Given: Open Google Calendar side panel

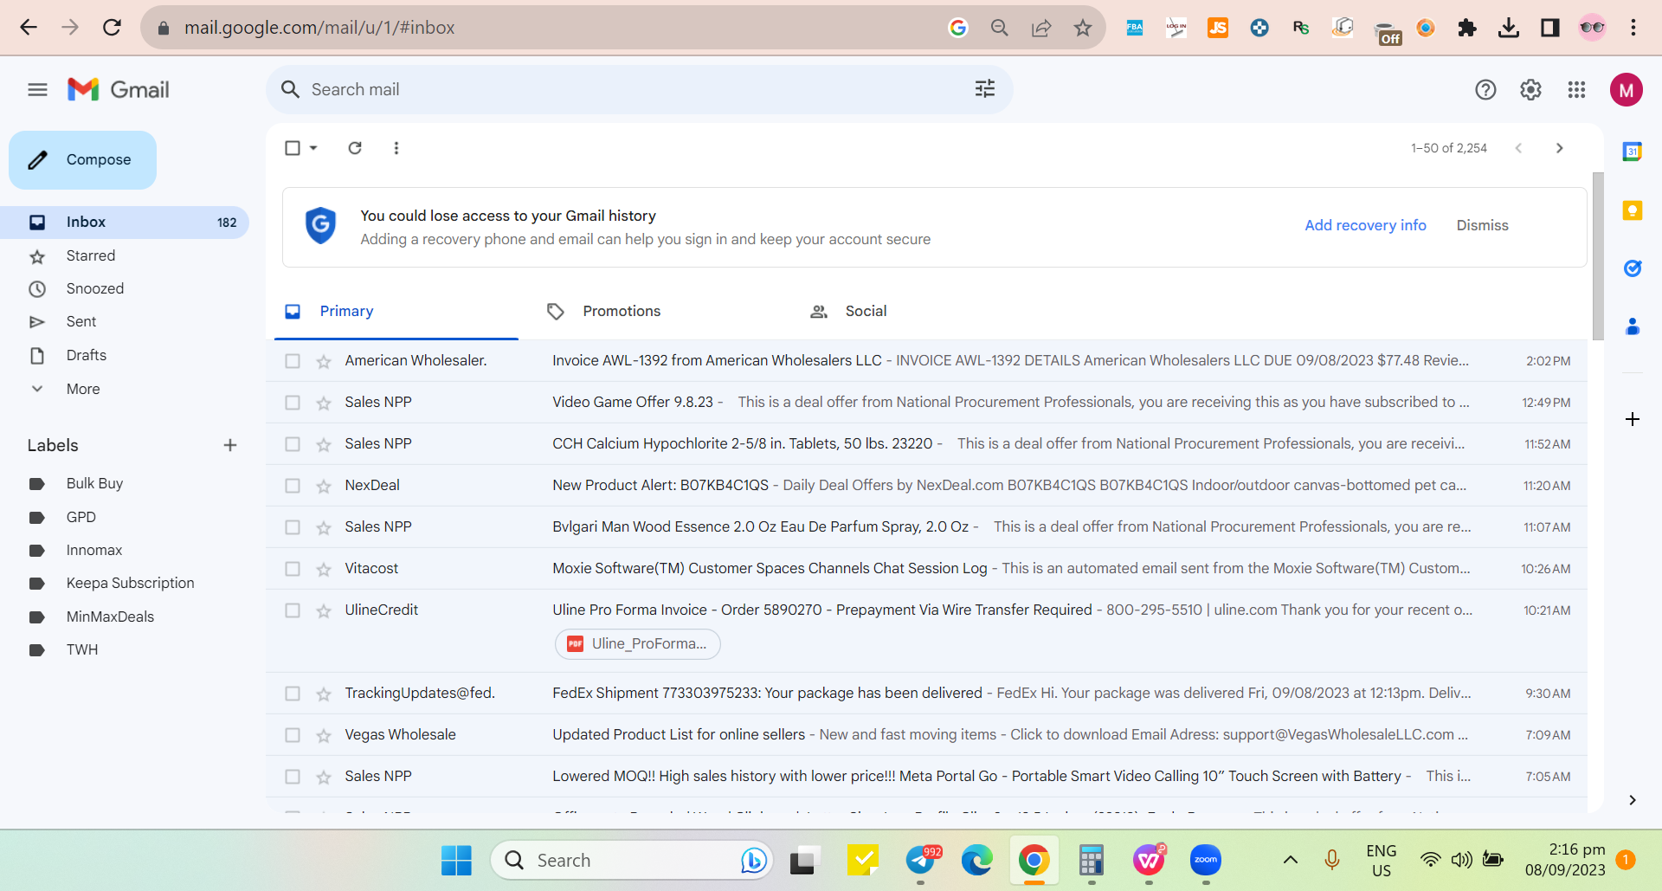Looking at the screenshot, I should (x=1633, y=152).
